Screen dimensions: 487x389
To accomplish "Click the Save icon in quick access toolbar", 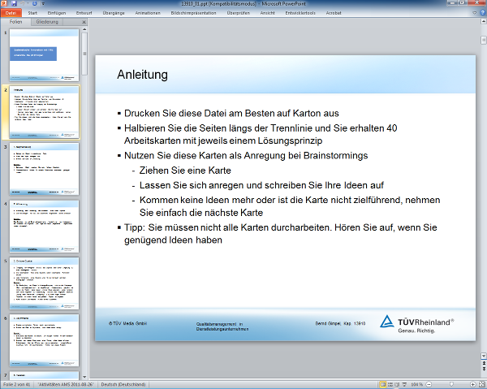I will click(15, 4).
